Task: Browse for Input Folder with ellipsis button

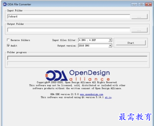Action: [x=140, y=16]
